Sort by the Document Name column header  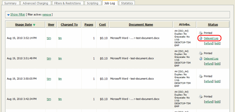coord(141,25)
